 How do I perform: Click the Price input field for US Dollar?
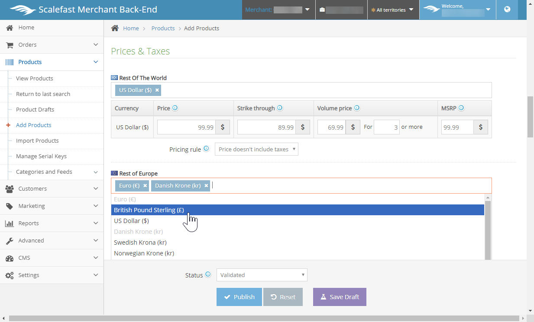click(x=186, y=128)
